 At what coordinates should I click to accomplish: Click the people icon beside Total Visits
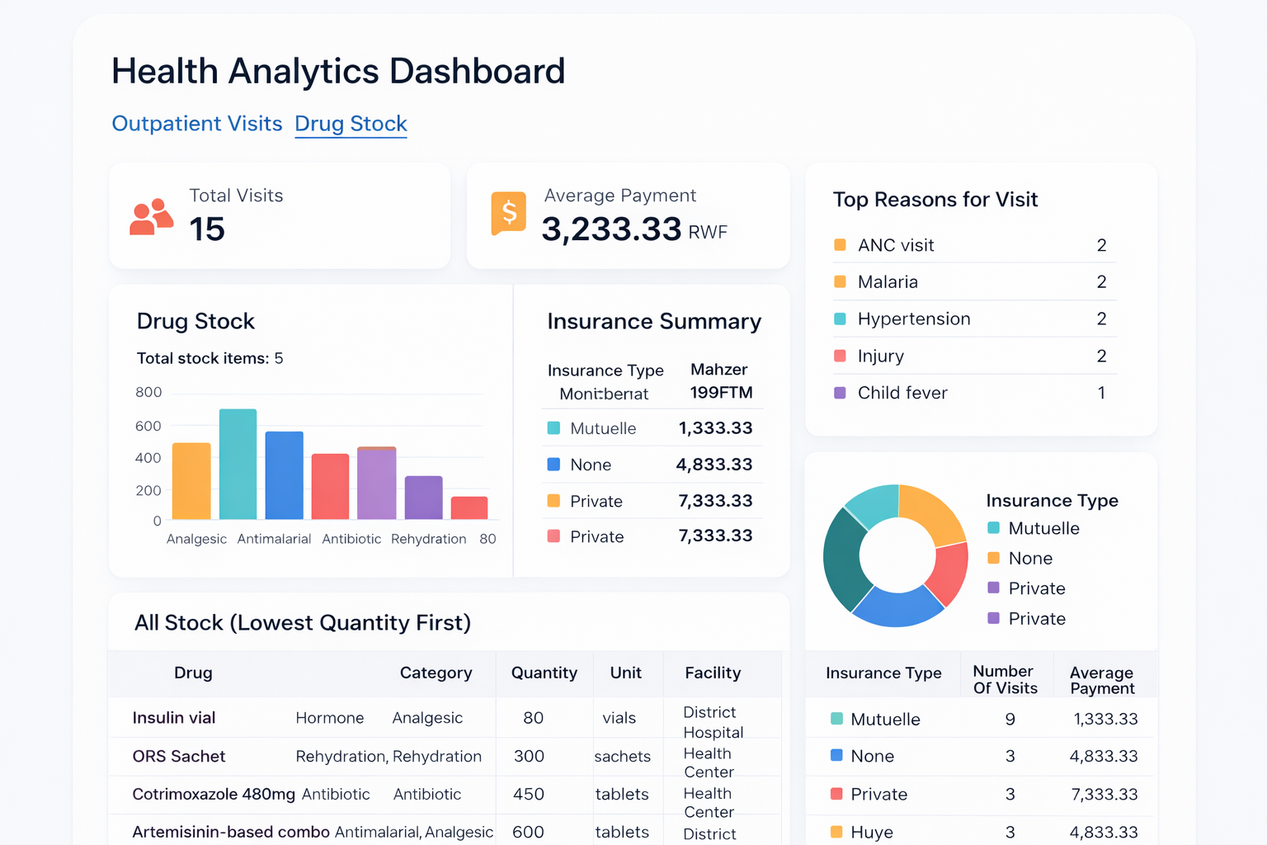pyautogui.click(x=151, y=215)
